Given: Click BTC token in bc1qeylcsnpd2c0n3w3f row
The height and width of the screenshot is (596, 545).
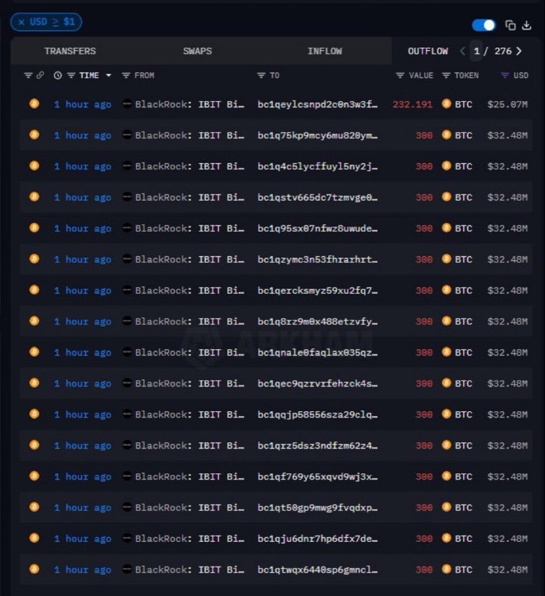Looking at the screenshot, I should tap(457, 104).
